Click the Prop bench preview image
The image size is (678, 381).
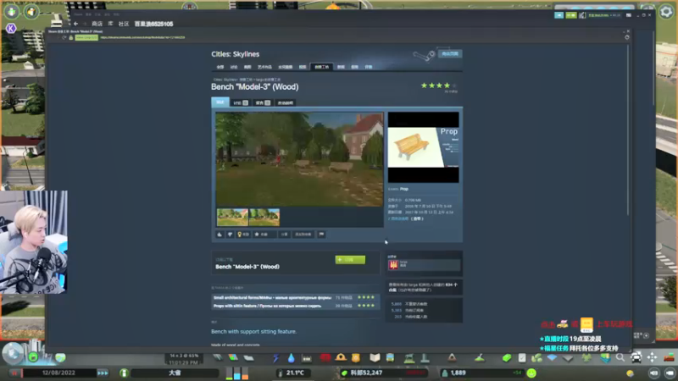coord(423,147)
